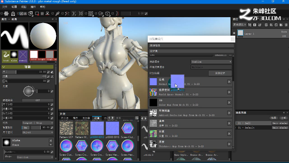The image size is (289, 163).
Task: Click add folder icon in layers panel
Action: [x=281, y=25]
